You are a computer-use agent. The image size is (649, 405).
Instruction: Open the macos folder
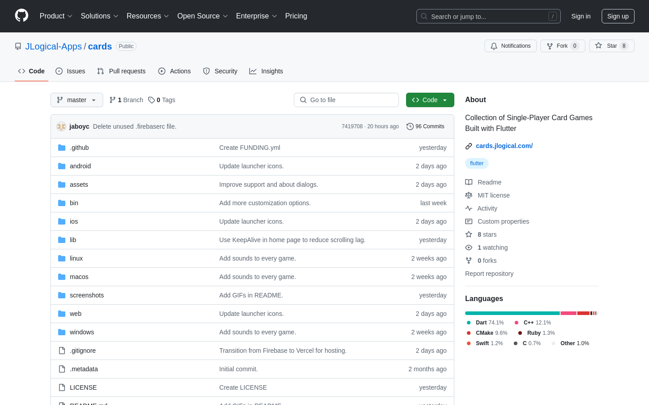[x=79, y=277]
